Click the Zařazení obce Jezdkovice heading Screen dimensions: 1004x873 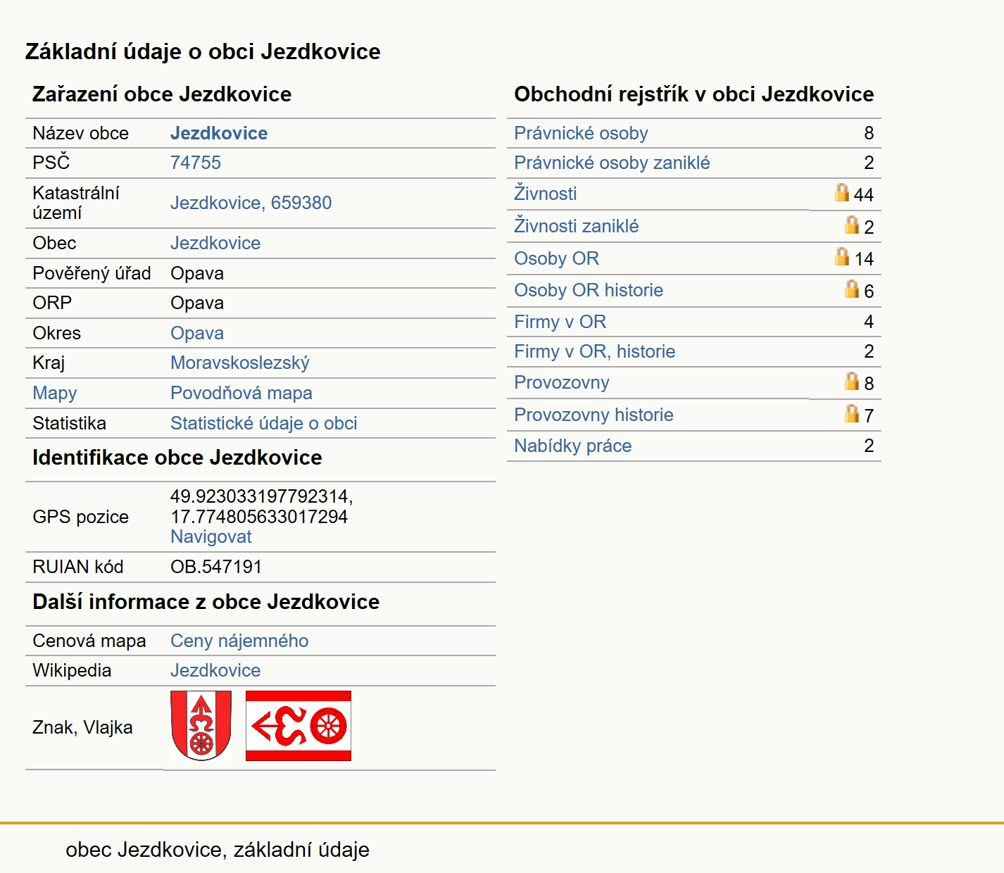[x=162, y=94]
